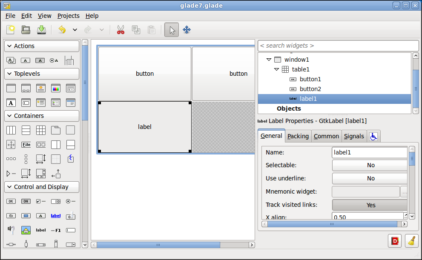Select button2 in the widget tree
This screenshot has height=260, width=422.
(x=310, y=89)
